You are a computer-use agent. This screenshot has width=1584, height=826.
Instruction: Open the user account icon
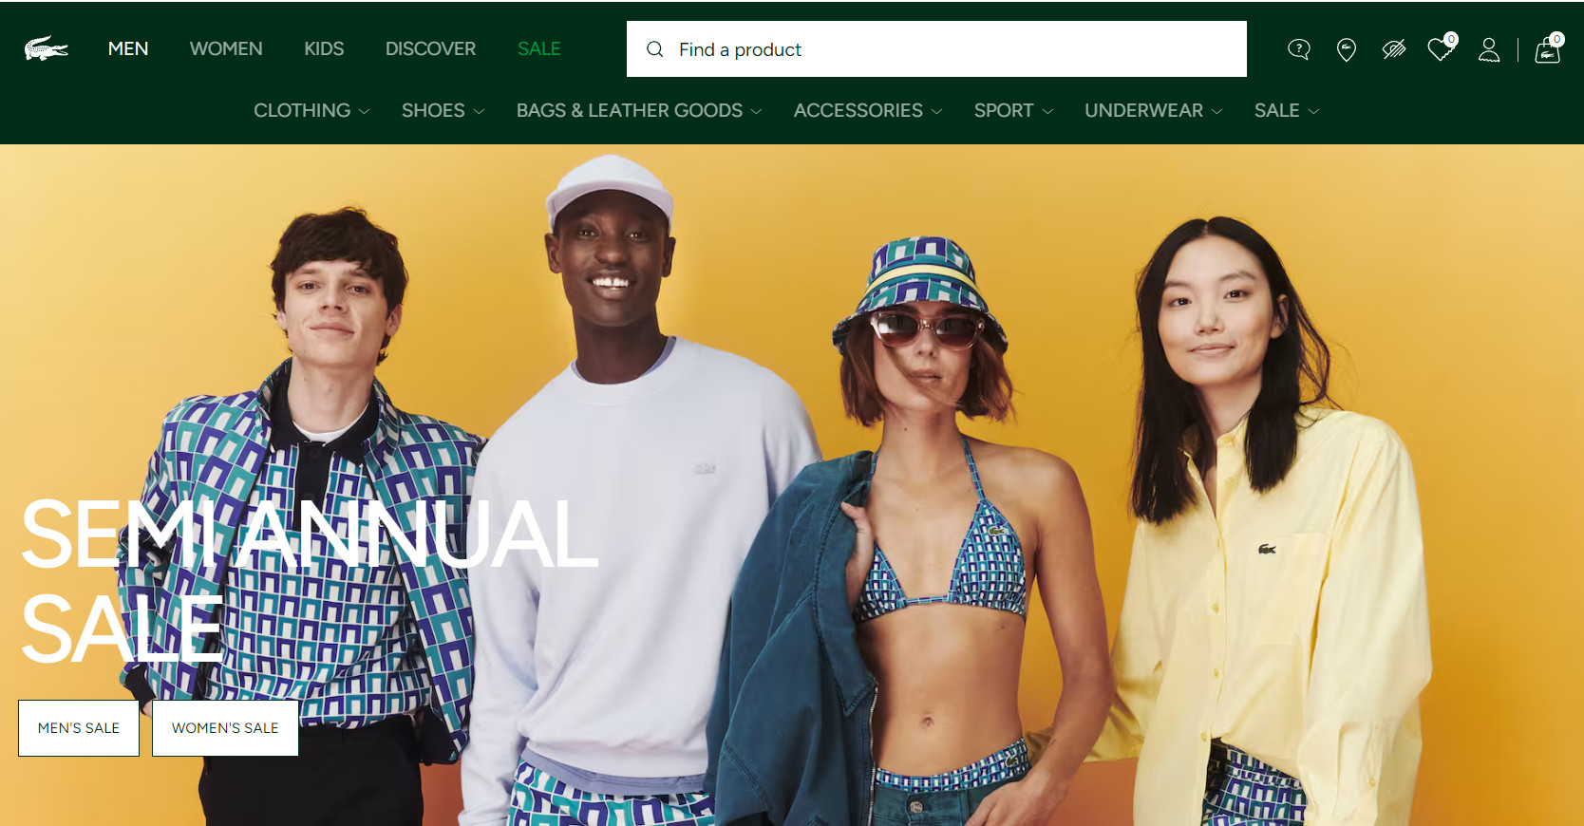pyautogui.click(x=1489, y=49)
